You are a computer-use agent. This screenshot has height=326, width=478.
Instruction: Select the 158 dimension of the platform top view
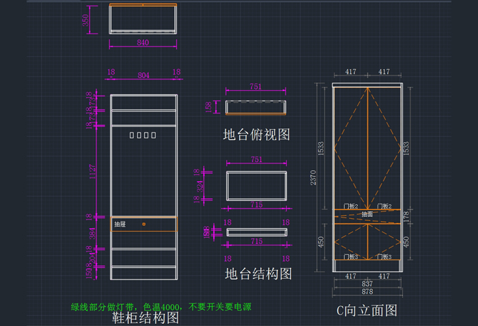[x=208, y=107]
